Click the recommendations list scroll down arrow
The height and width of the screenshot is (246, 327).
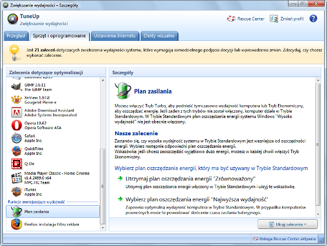pyautogui.click(x=103, y=228)
